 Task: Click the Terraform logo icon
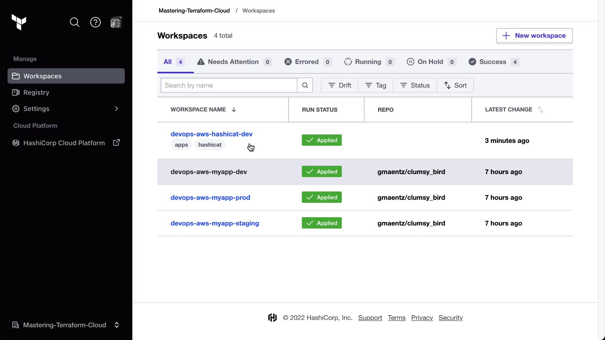[x=19, y=22]
